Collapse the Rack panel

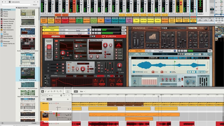pyautogui.click(x=41, y=25)
